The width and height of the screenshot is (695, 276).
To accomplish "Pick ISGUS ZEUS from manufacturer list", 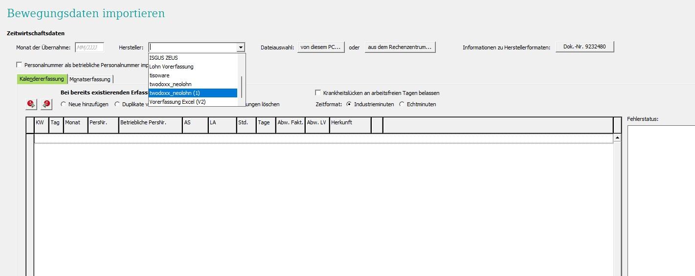I will (x=193, y=58).
